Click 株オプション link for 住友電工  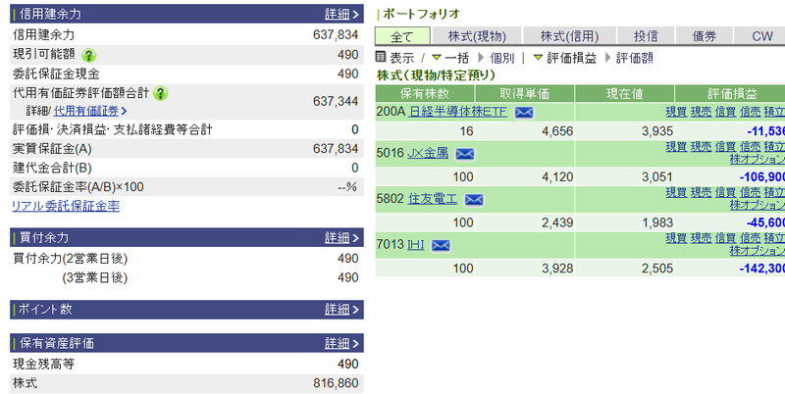tap(757, 205)
